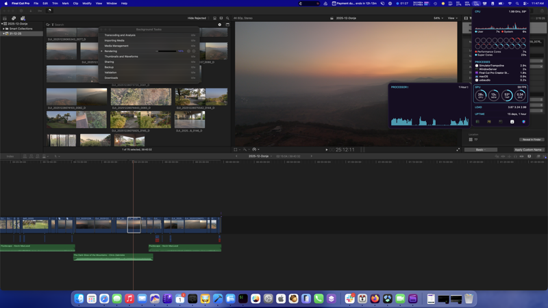Open the Effects browser icon
The width and height of the screenshot is (548, 308).
click(x=538, y=157)
